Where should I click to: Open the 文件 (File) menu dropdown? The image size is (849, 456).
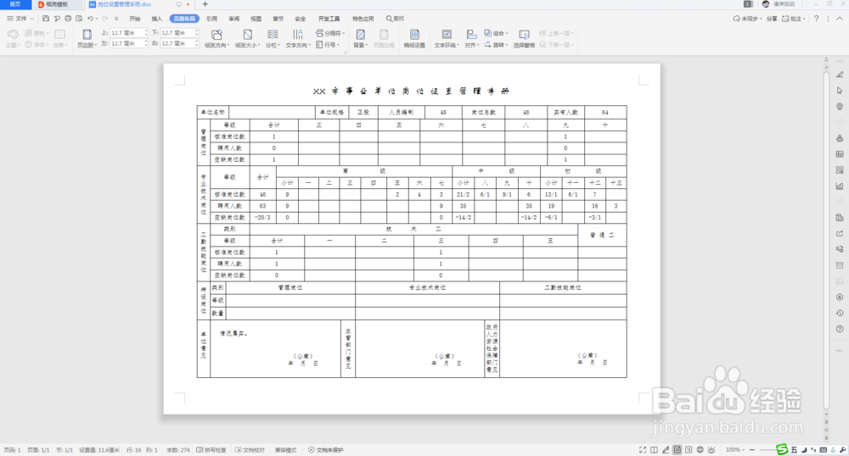(x=20, y=19)
